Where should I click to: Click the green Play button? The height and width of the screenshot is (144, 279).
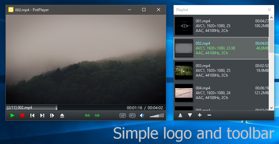[12, 116]
